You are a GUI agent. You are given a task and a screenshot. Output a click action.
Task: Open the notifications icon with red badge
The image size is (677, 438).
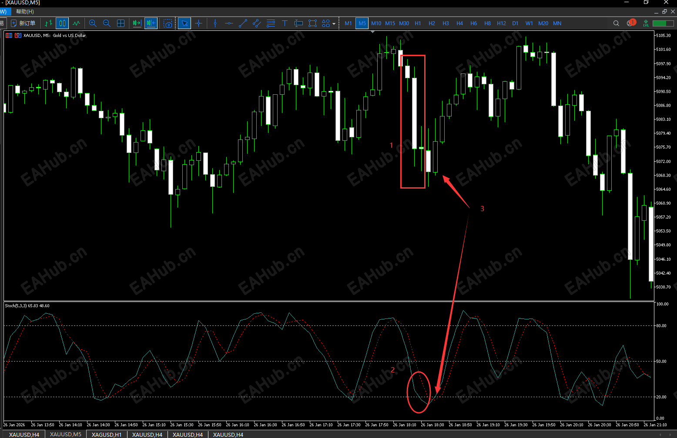click(630, 23)
